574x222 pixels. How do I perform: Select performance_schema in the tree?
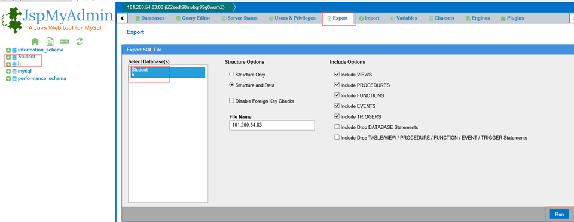point(42,79)
